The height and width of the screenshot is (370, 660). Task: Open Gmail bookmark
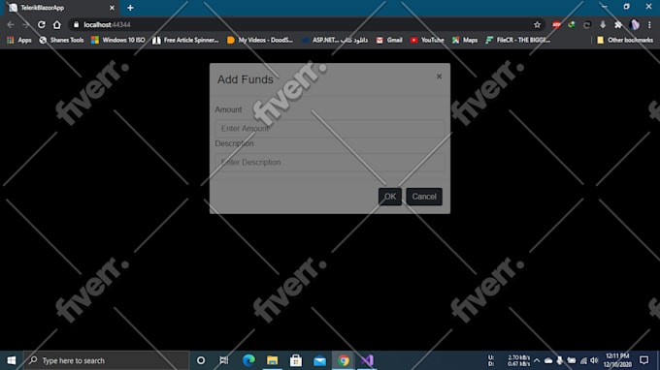(x=389, y=40)
